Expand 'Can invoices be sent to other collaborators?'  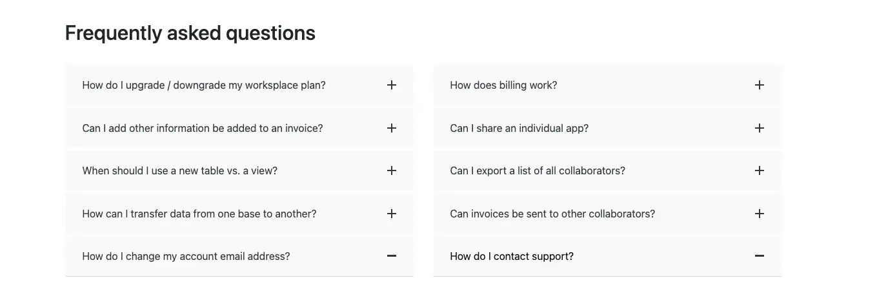click(x=552, y=214)
